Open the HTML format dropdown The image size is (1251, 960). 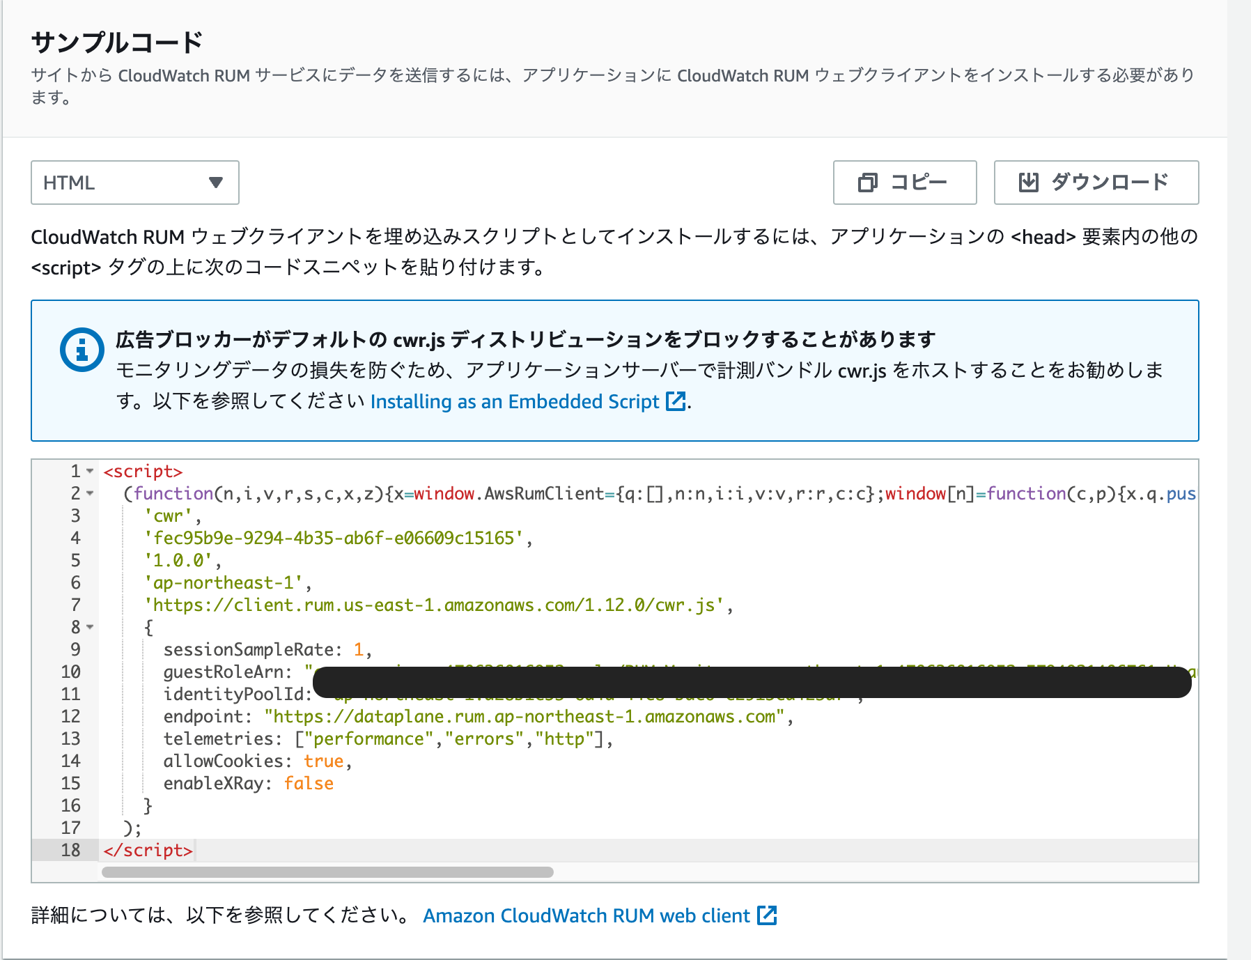click(134, 183)
